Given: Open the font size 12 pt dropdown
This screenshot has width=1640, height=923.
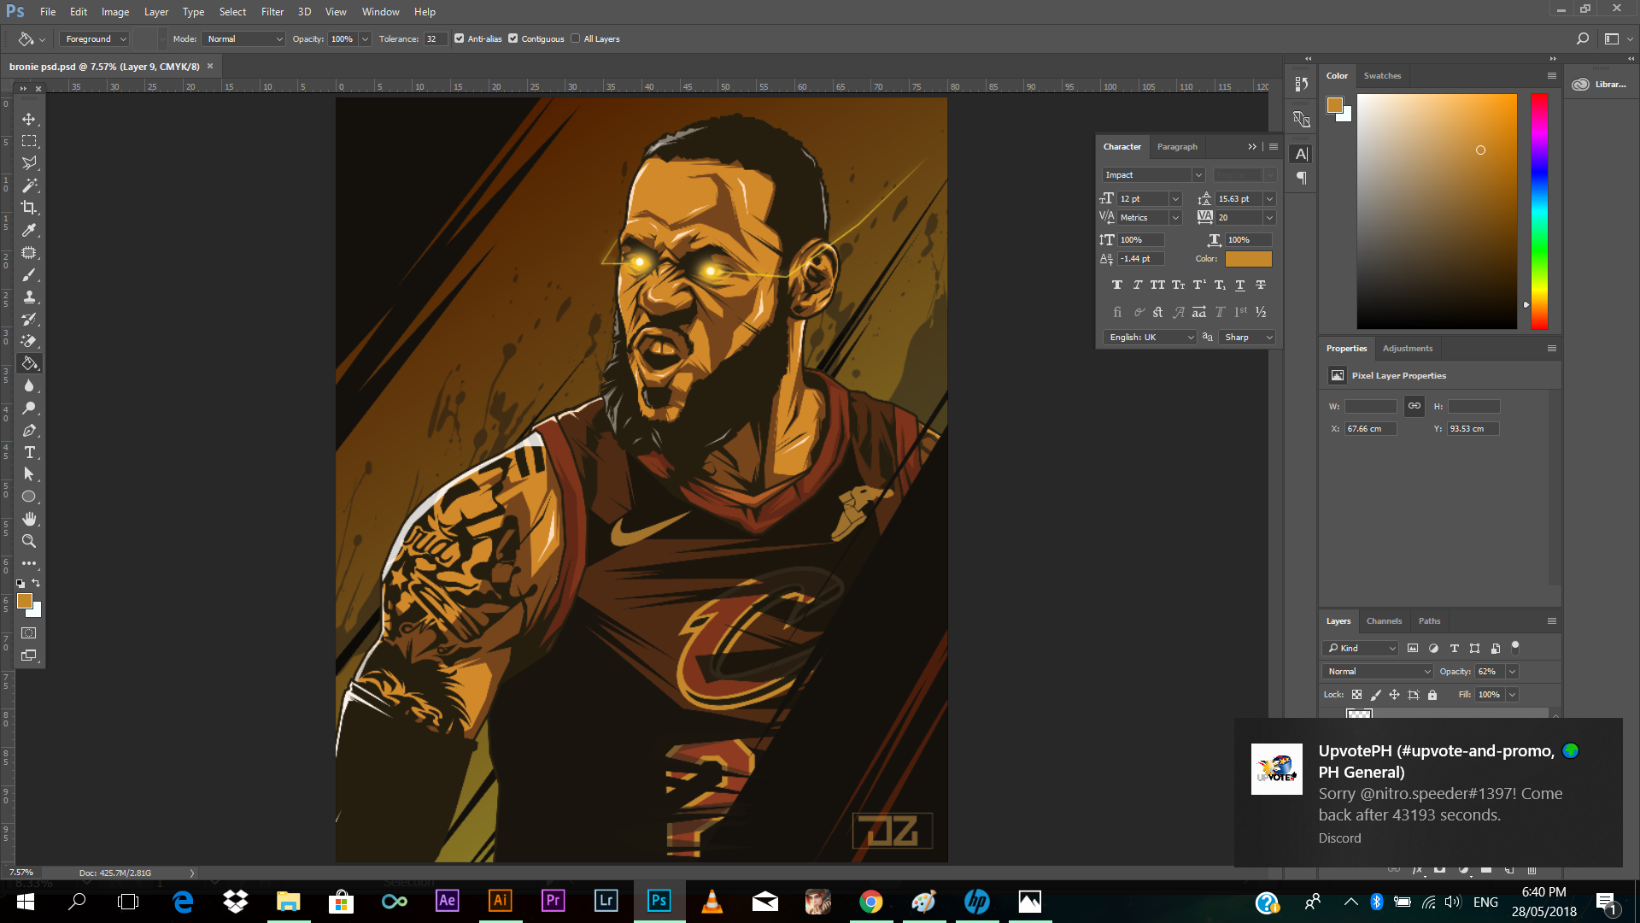Looking at the screenshot, I should click(x=1175, y=198).
